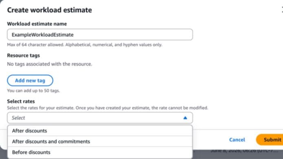
Task: Submit the workload estimate
Action: [270, 140]
